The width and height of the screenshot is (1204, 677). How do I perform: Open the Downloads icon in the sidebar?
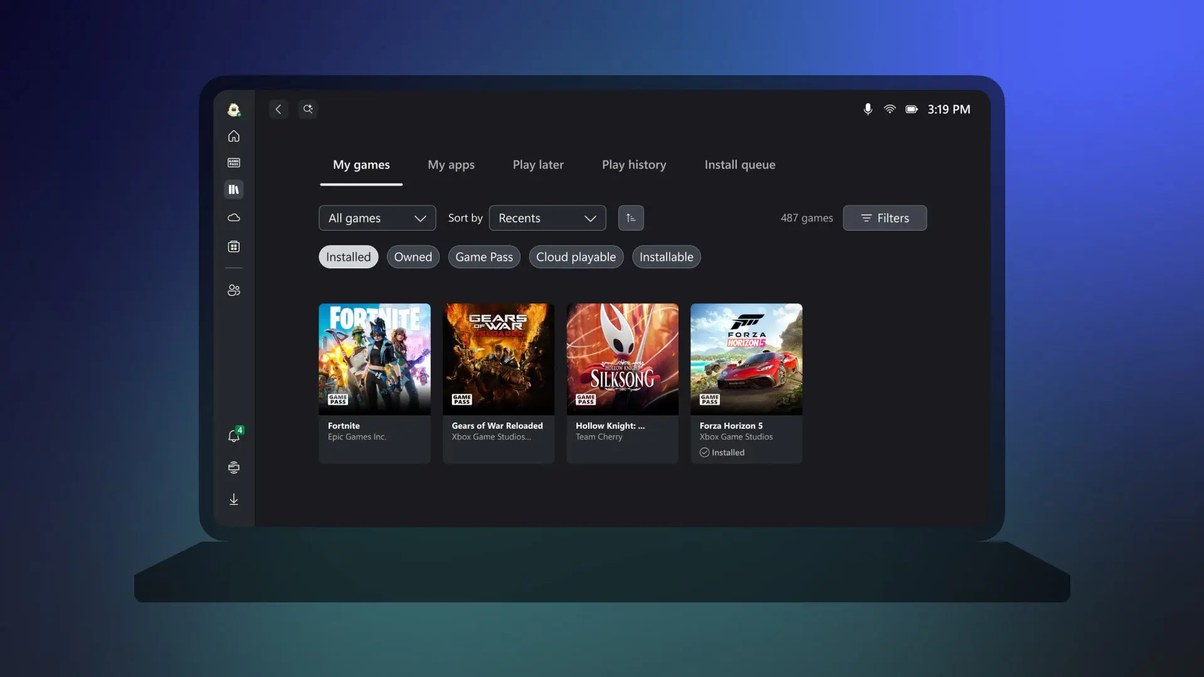(x=234, y=500)
